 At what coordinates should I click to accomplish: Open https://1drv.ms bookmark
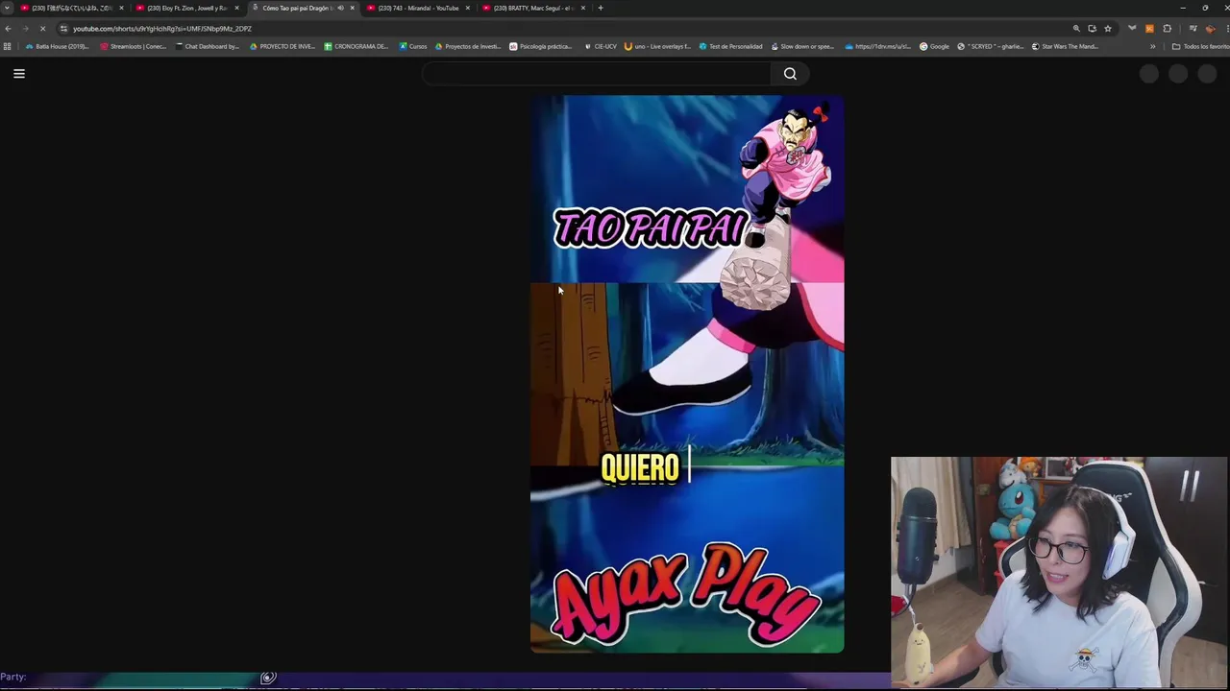[877, 46]
